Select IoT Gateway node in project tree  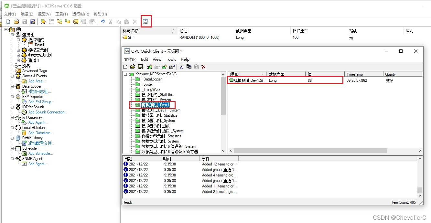tap(32, 117)
